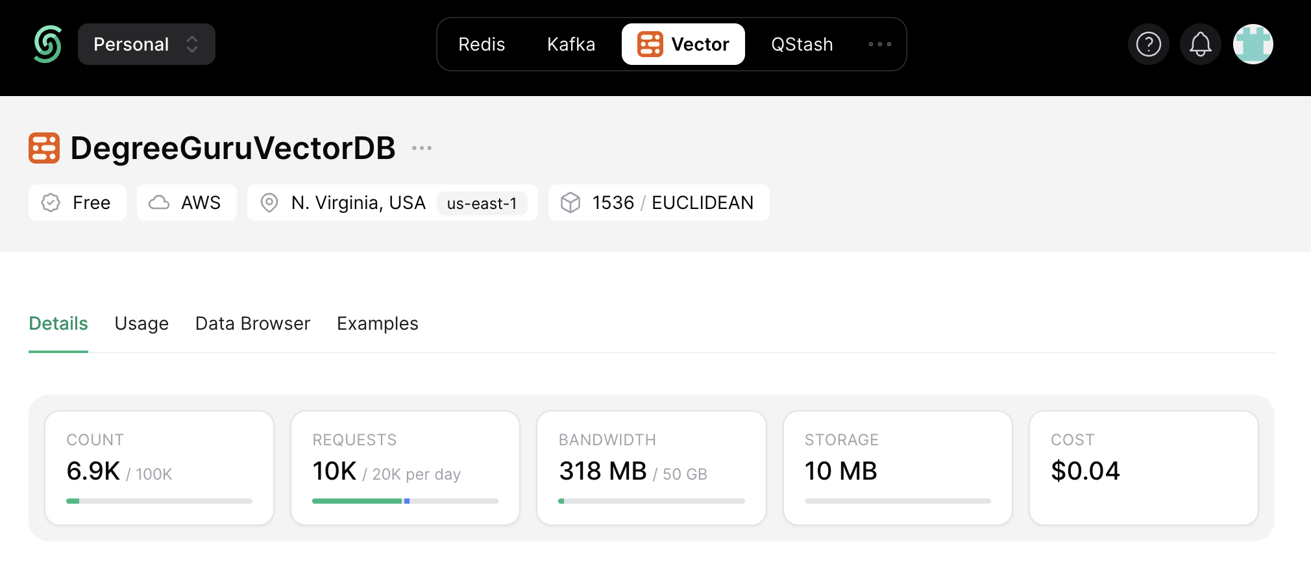Click the STORAGE usage progress bar
Viewport: 1311px width, 566px height.
898,501
